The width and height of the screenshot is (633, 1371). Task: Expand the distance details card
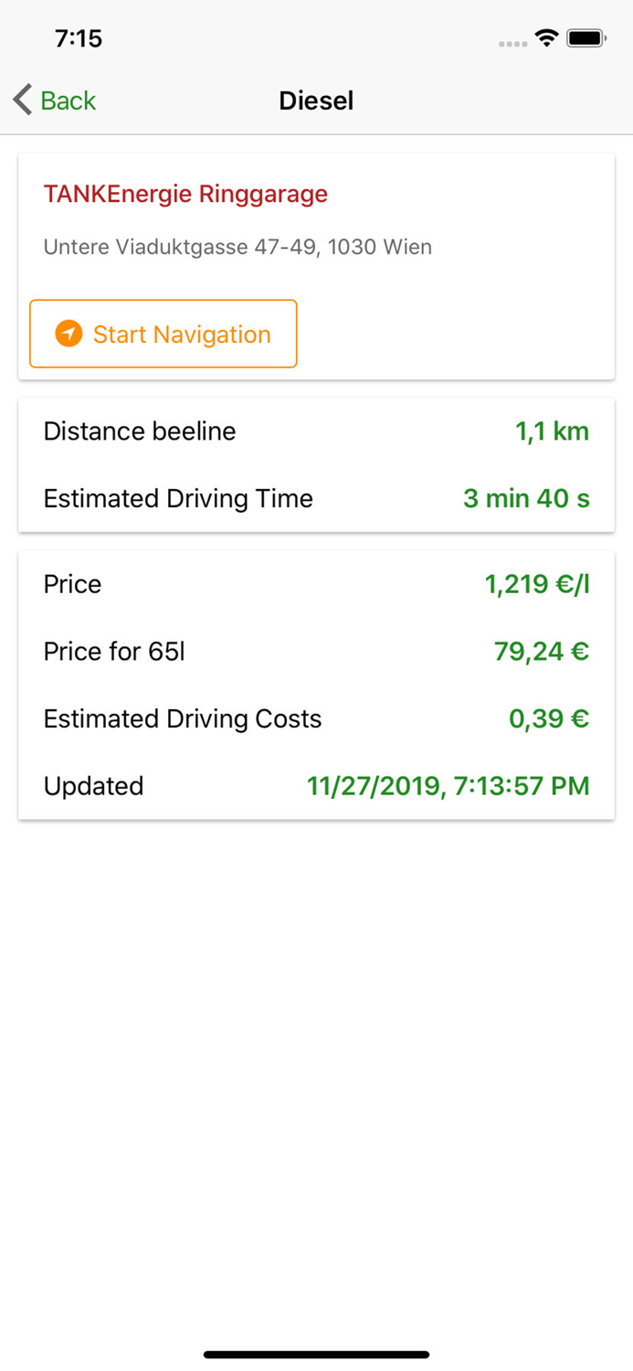tap(316, 464)
